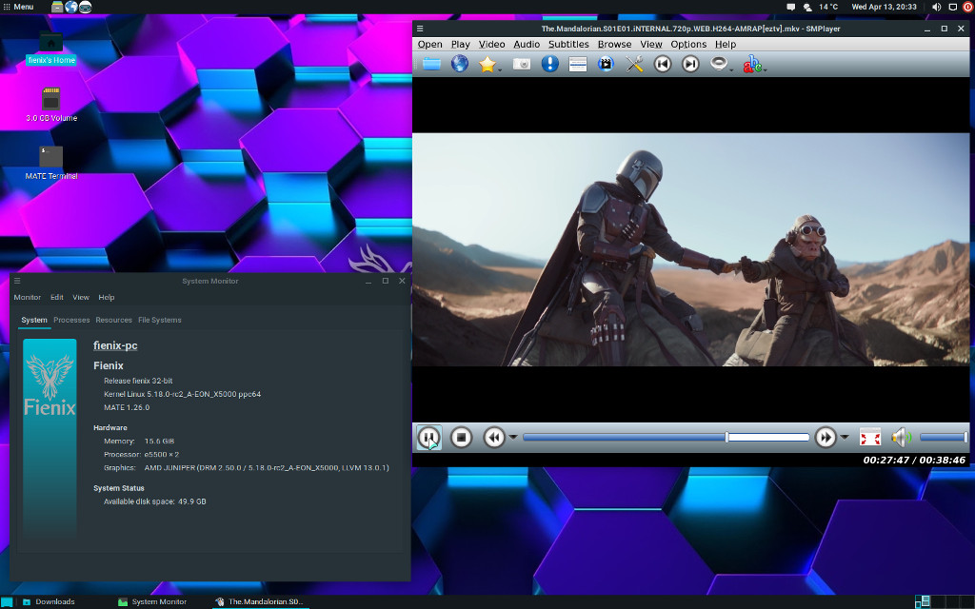The image size is (975, 609).
Task: Open the View menu in System Monitor
Action: tap(81, 297)
